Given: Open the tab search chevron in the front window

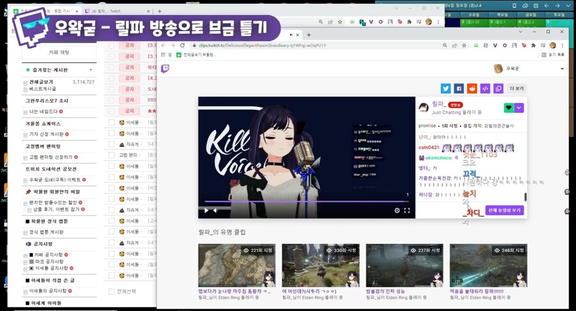Looking at the screenshot, I should point(520,32).
